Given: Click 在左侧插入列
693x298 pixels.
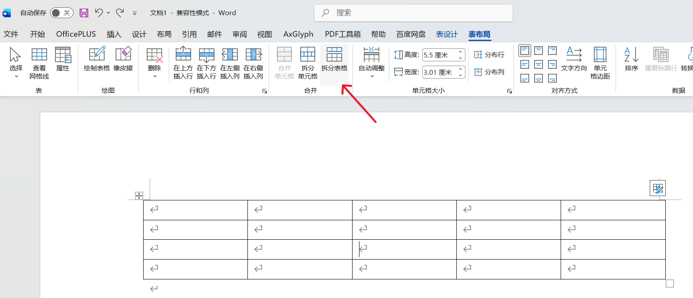Looking at the screenshot, I should point(230,63).
